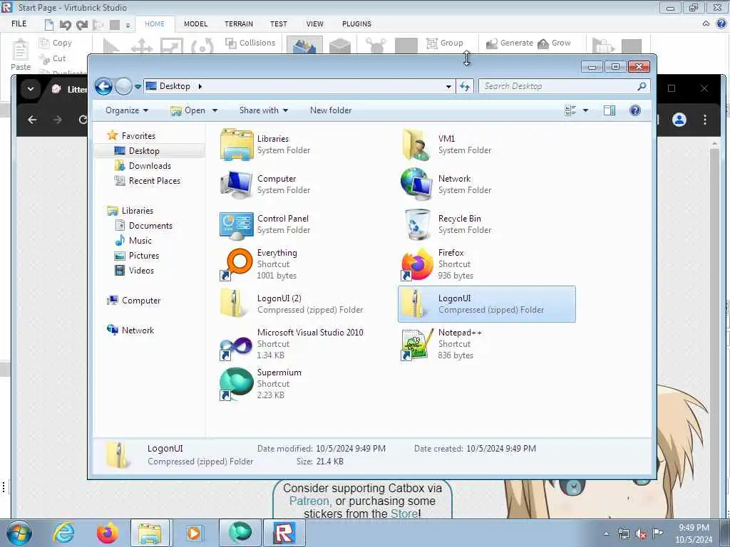Click Undo arrow in Virtubrick Studio toolbar

click(x=65, y=25)
